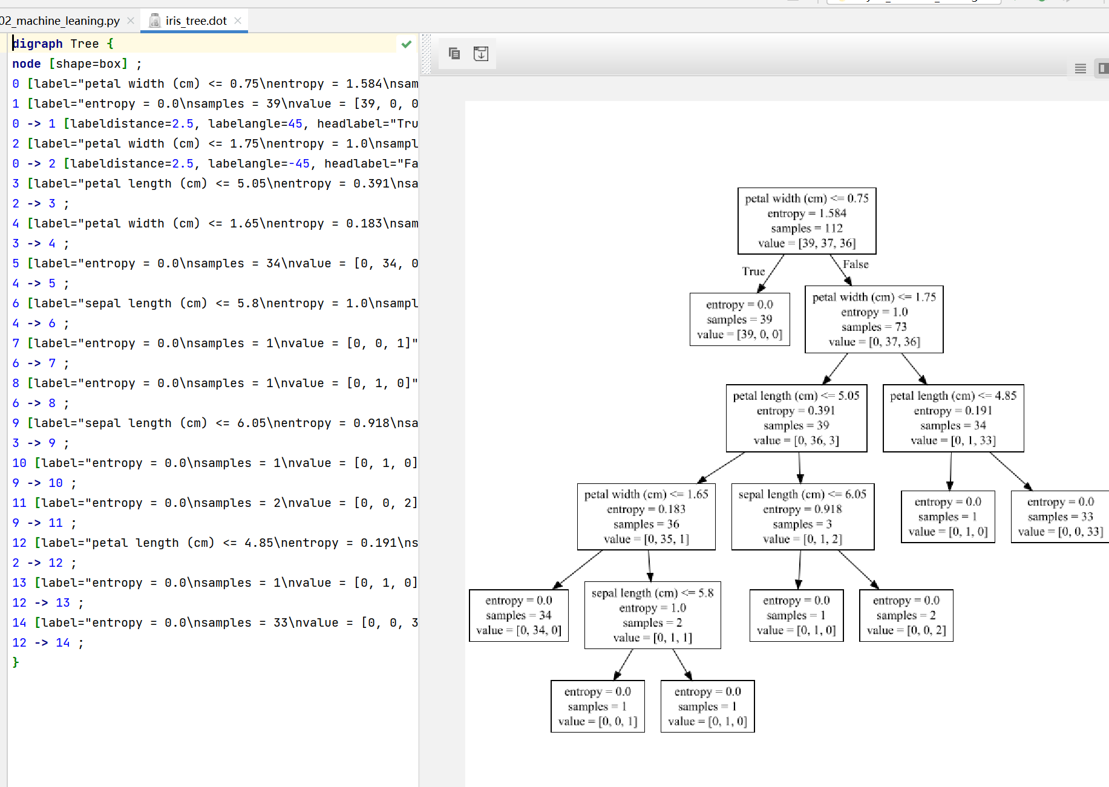The image size is (1109, 787).
Task: Click the graph node 'petal width (cm) <= 1.65'
Action: point(646,517)
